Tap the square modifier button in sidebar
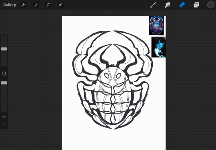The width and height of the screenshot is (216, 150). (4, 74)
